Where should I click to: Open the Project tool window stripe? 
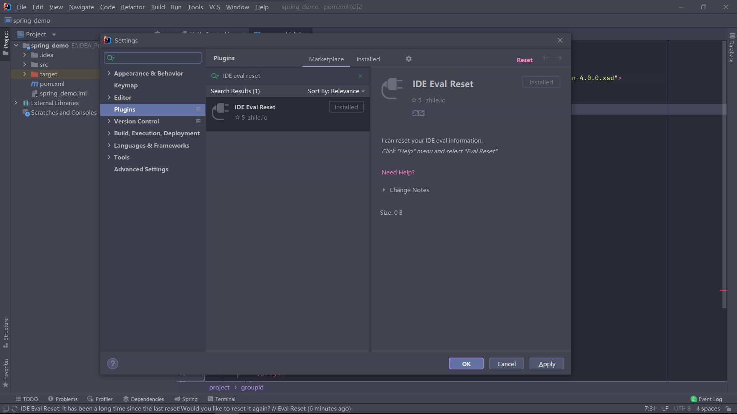(x=5, y=43)
